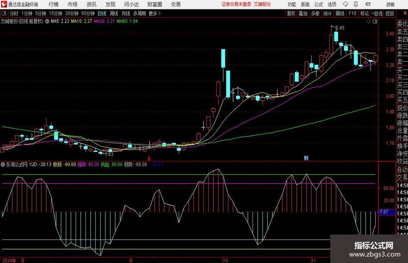Open the 版面 menu
The height and width of the screenshot is (263, 408).
tap(305, 4)
